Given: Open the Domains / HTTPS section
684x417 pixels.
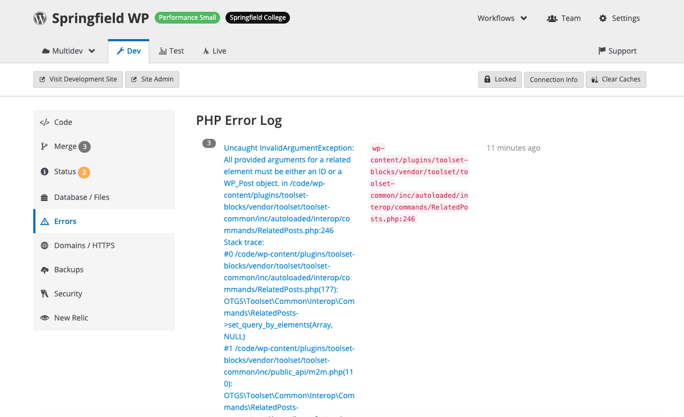Looking at the screenshot, I should point(104,245).
